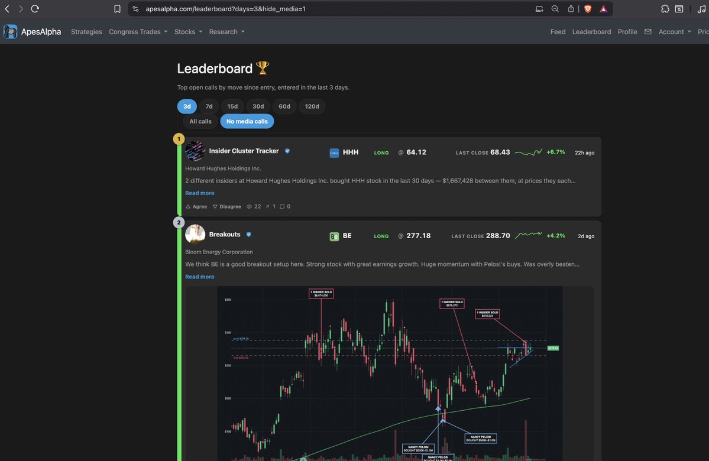The image size is (709, 461).
Task: Select the 30d time range
Action: coord(258,106)
